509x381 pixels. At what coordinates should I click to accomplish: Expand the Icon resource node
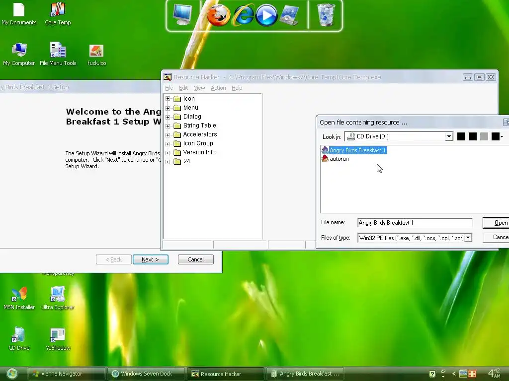168,99
